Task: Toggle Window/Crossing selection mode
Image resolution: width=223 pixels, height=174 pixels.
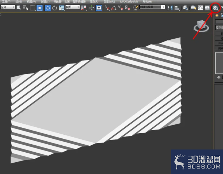Action: click(39, 8)
